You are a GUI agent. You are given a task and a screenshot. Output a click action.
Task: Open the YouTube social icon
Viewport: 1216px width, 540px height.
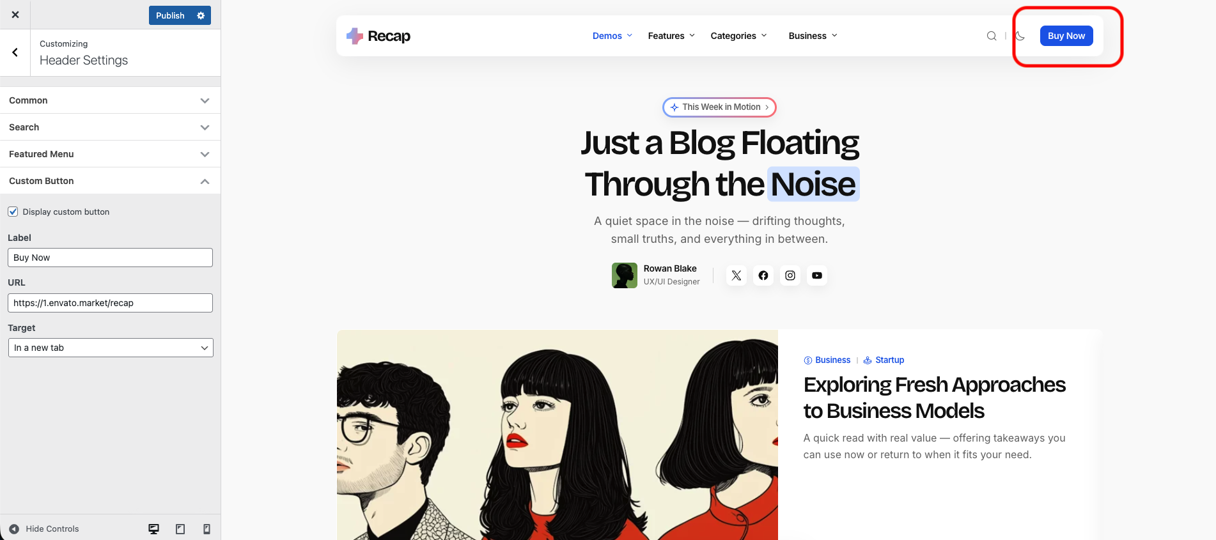click(817, 275)
